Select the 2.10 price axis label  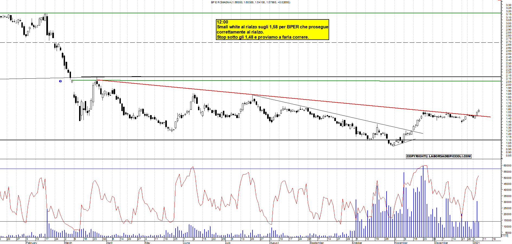click(x=508, y=78)
